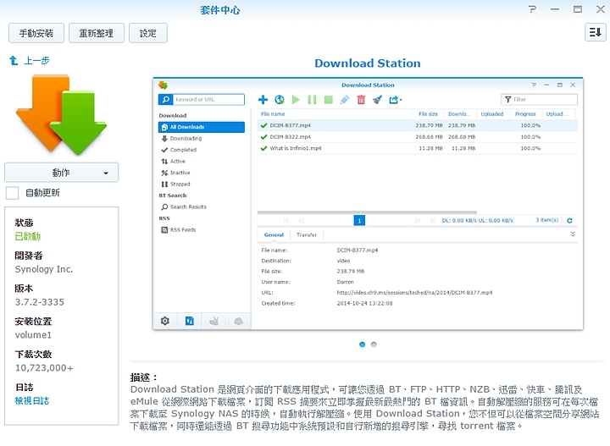The image size is (610, 446).
Task: Select the General tab
Action: [274, 235]
